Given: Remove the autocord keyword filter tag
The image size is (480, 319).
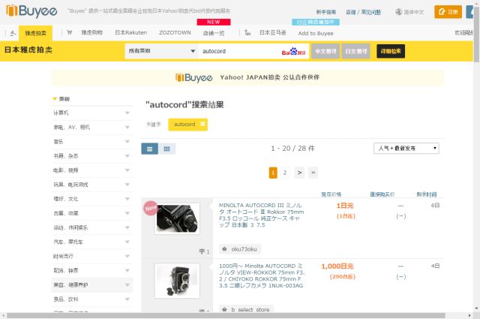Looking at the screenshot, I should 202,124.
